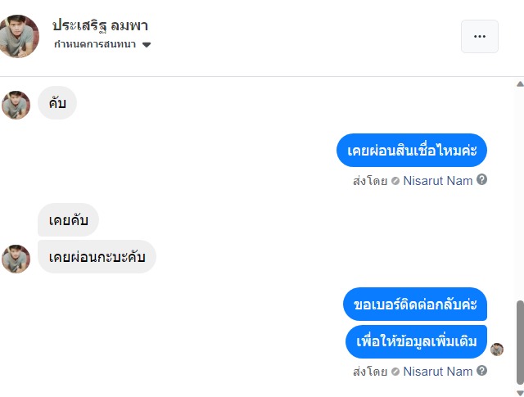Select the grey เคยคับ message bubble
The image size is (524, 397).
(x=68, y=220)
